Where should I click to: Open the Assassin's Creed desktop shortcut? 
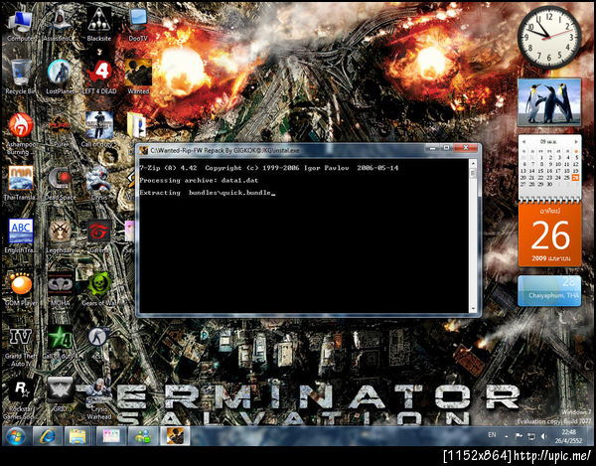click(60, 26)
